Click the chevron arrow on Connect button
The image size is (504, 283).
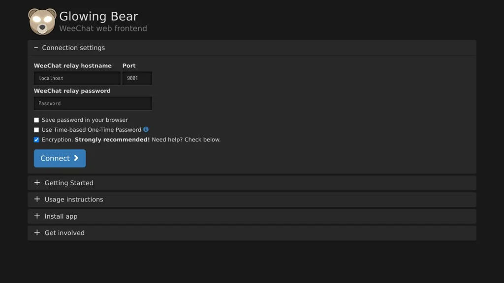[76, 158]
